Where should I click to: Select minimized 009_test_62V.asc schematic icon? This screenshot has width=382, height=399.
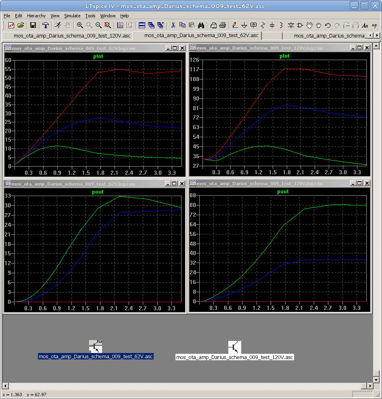tap(96, 350)
